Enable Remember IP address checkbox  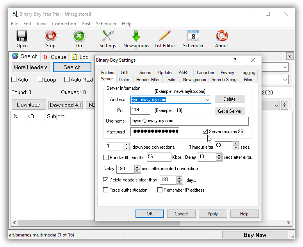coord(160,190)
